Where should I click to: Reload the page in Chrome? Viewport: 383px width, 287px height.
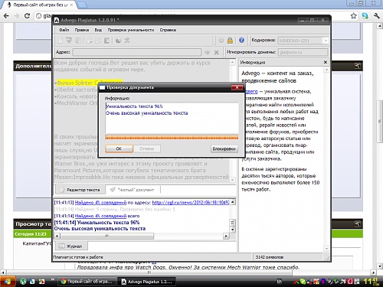(27, 16)
